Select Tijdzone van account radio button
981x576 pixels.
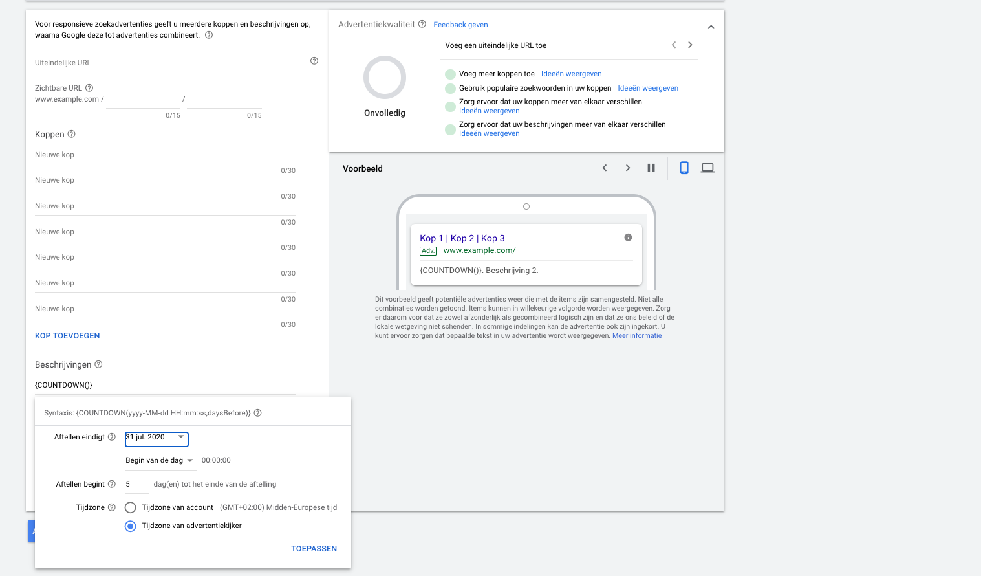[131, 507]
